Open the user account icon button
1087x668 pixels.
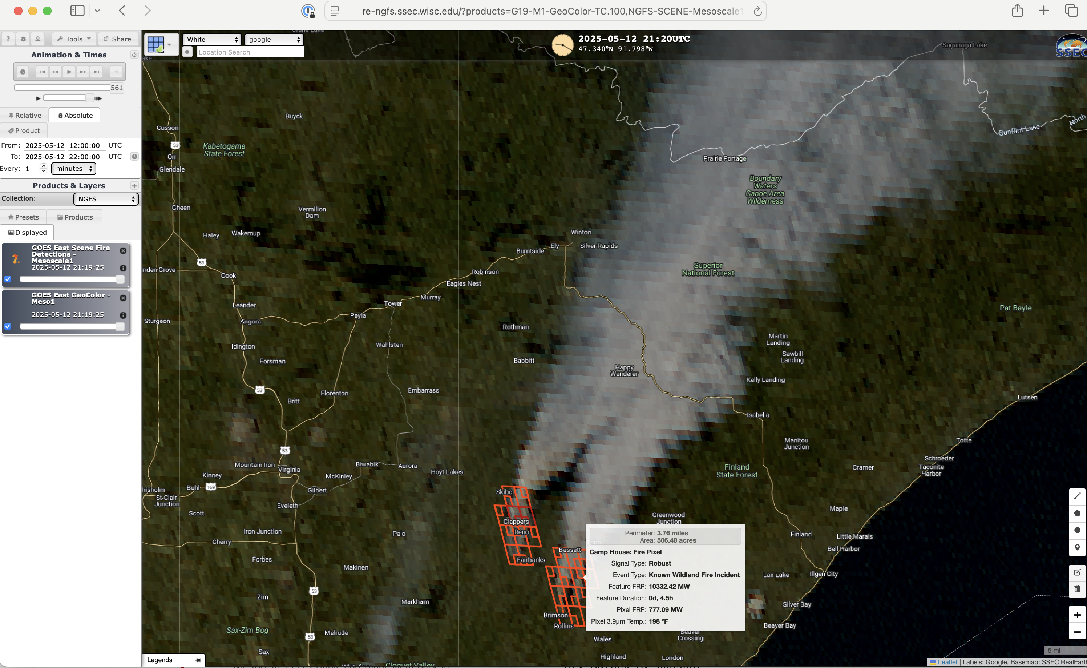coord(38,39)
